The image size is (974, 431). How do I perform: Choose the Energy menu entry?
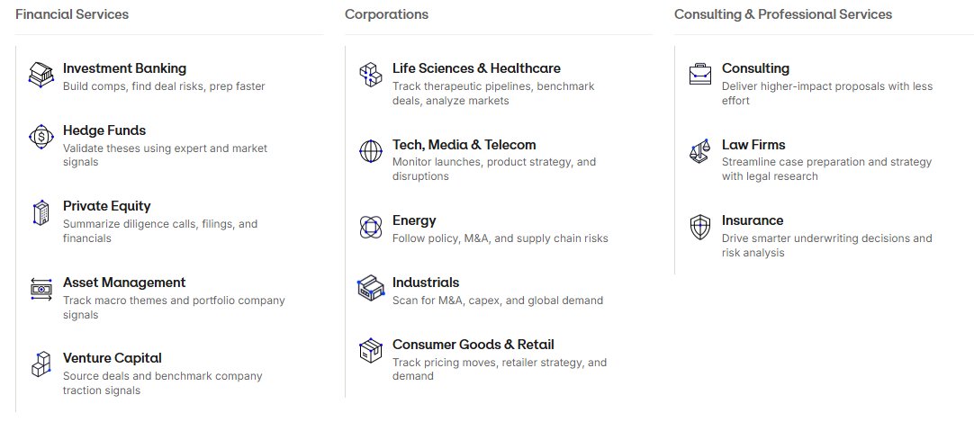[414, 220]
